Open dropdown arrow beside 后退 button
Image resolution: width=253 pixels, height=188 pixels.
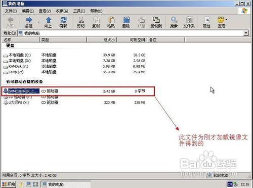pos(20,22)
